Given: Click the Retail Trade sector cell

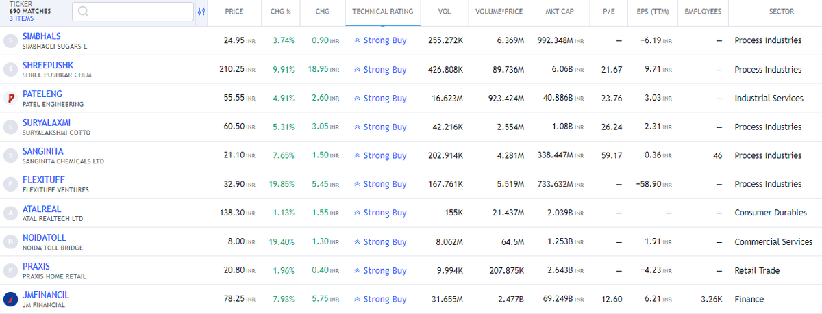Looking at the screenshot, I should click(757, 270).
